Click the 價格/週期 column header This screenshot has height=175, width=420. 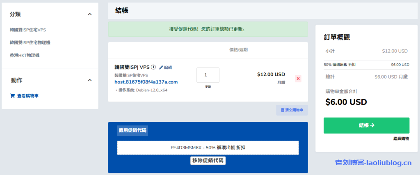(x=238, y=50)
